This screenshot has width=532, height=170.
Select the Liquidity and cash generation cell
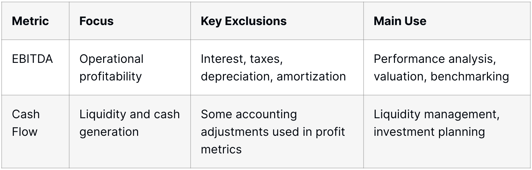click(x=130, y=123)
